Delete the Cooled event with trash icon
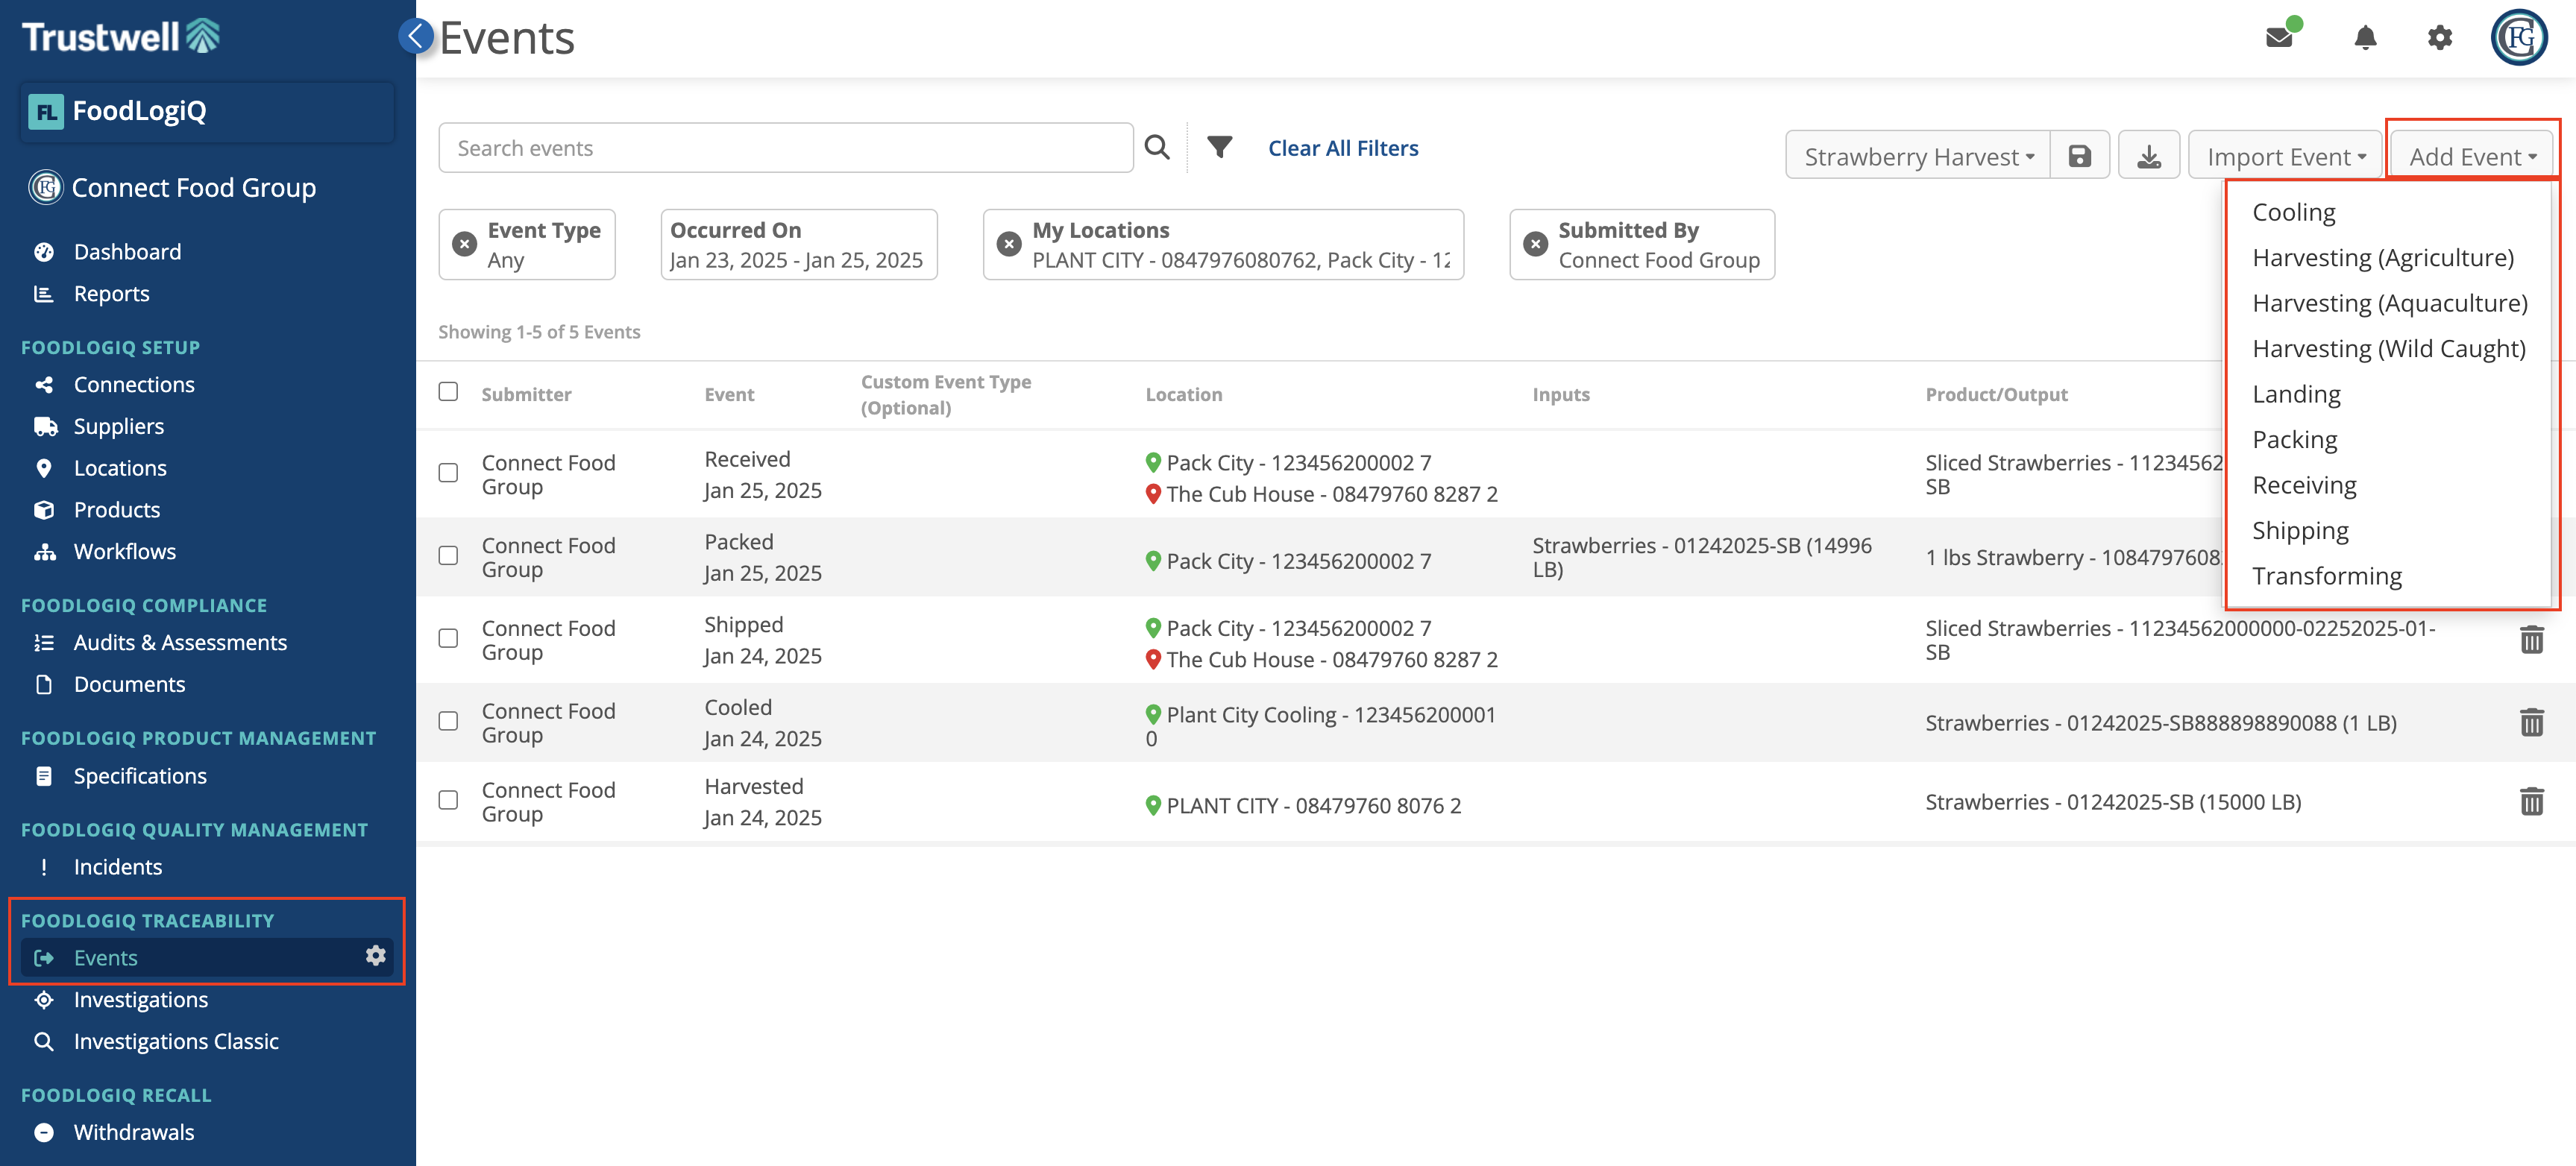The height and width of the screenshot is (1166, 2576). 2531,722
